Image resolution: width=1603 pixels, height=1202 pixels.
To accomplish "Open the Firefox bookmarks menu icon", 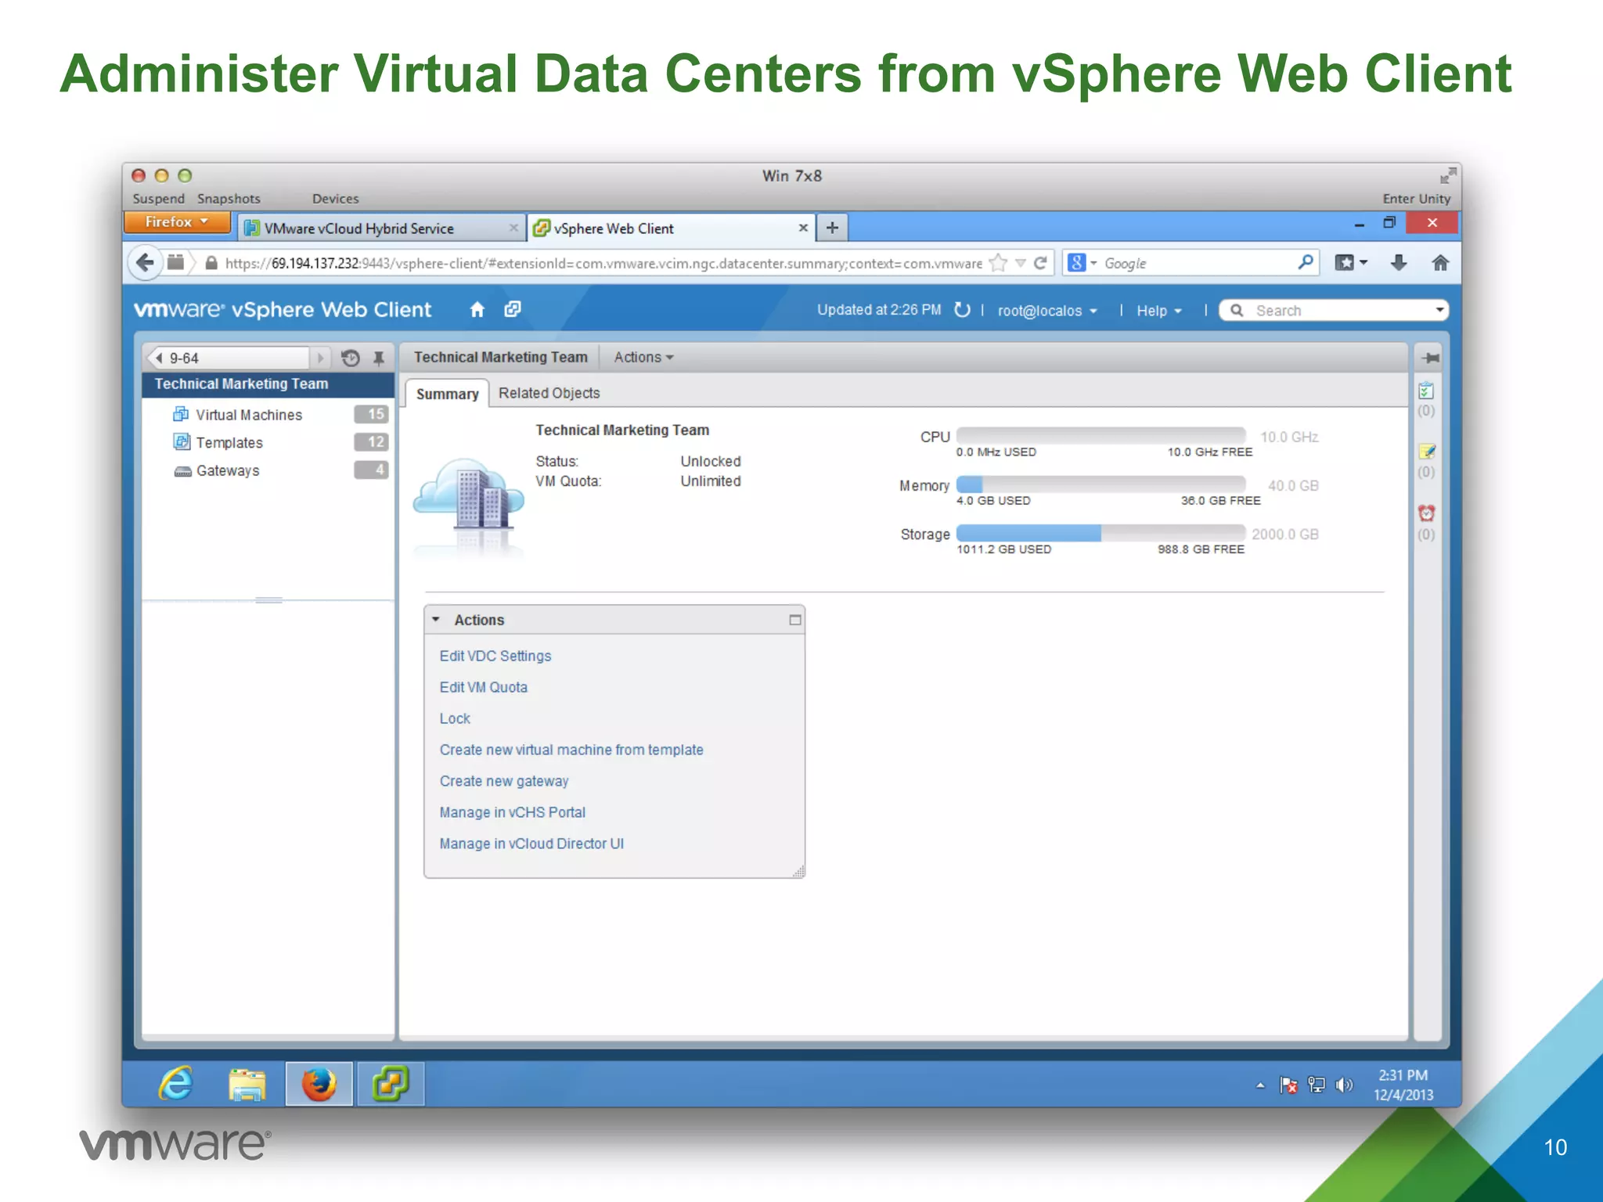I will coord(1351,263).
